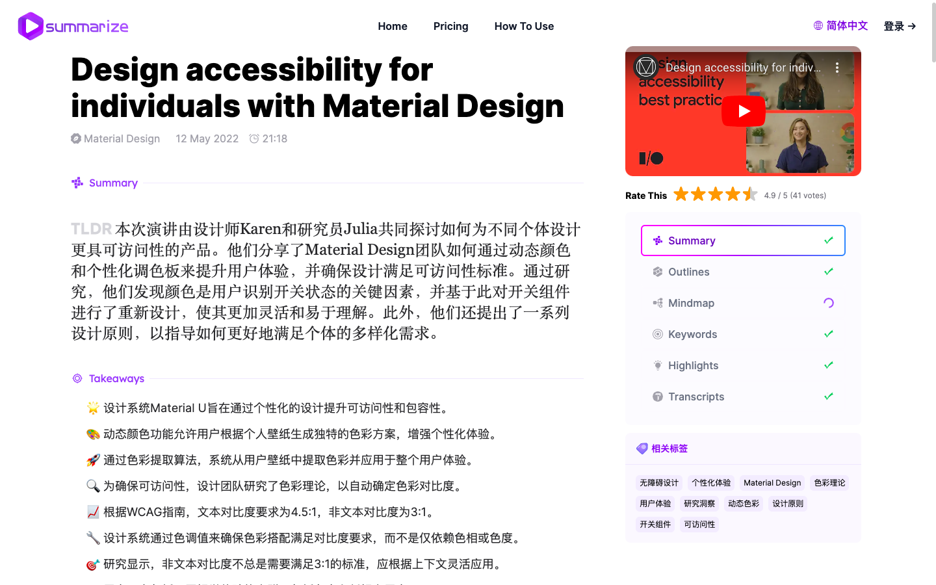
Task: Click the takeaway starting with 研究显示
Action: coord(296,564)
